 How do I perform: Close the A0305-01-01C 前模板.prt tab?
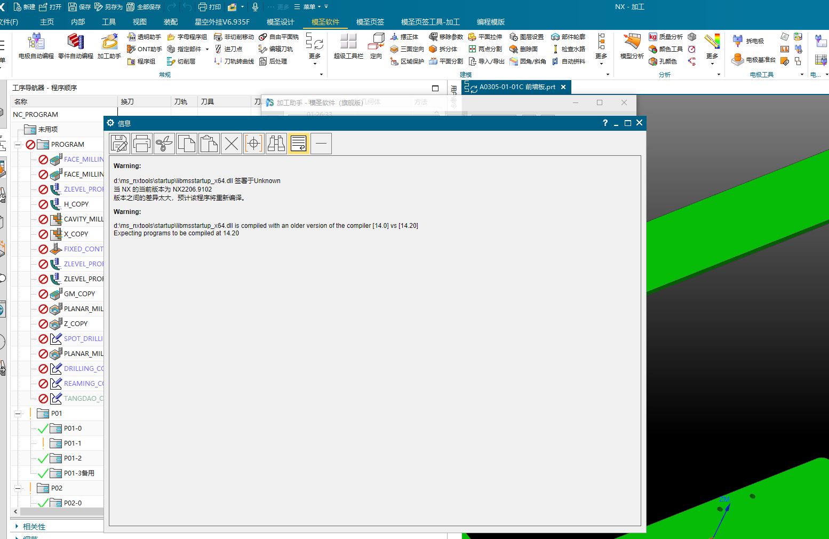563,87
